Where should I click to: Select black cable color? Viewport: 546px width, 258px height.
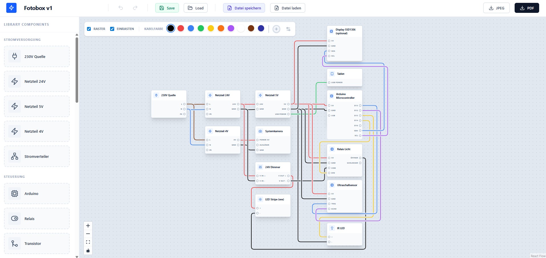point(171,28)
